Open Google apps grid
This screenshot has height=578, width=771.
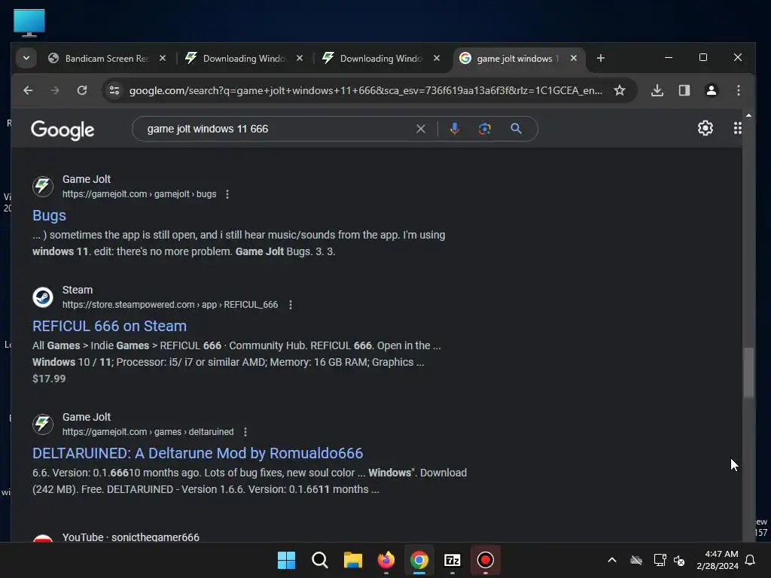tap(737, 128)
